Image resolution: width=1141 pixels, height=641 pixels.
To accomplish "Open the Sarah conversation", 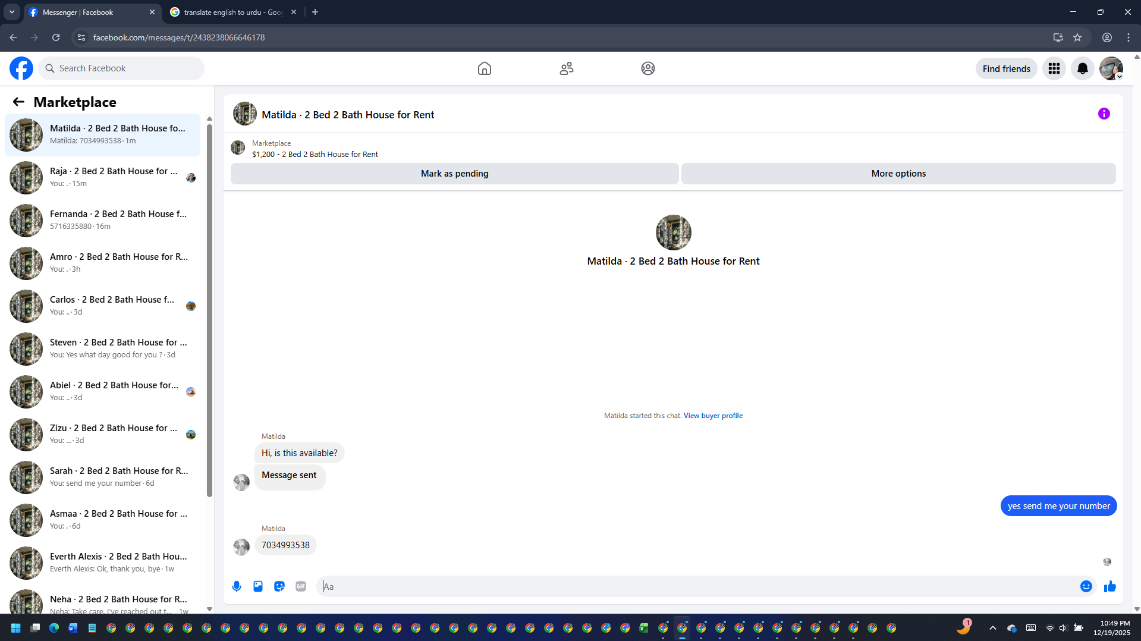I will click(102, 477).
